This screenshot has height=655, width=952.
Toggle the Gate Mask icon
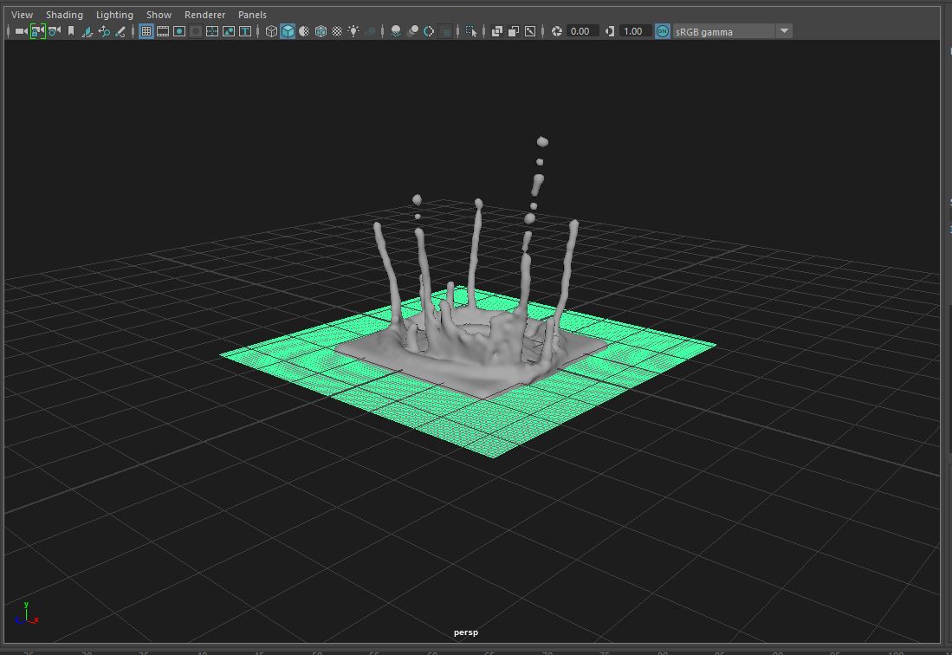pos(196,31)
